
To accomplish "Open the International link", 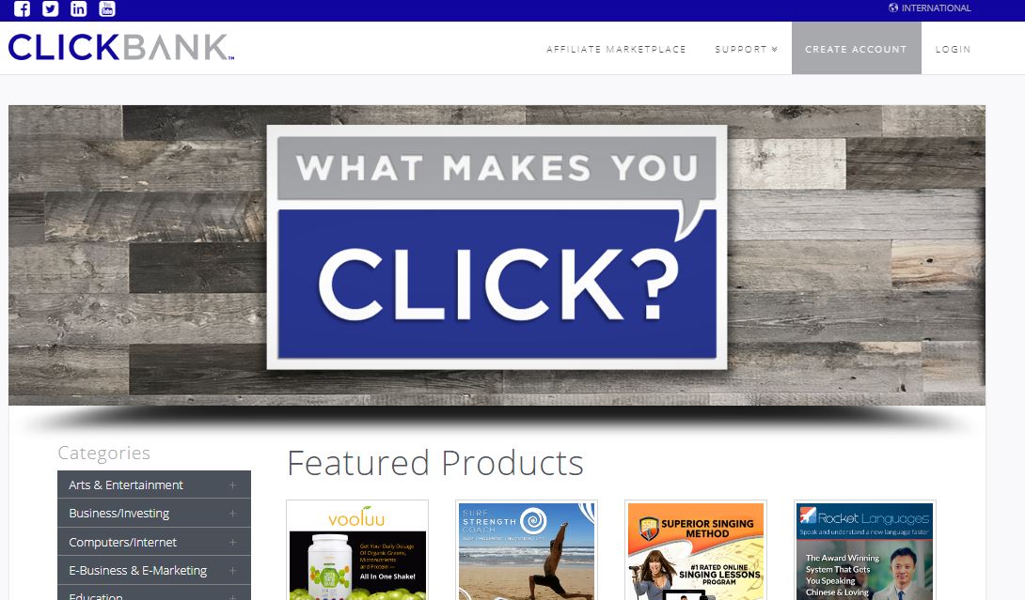I will [x=936, y=8].
